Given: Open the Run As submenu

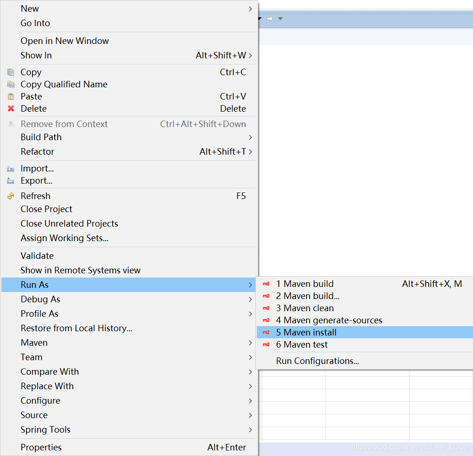Looking at the screenshot, I should point(129,285).
